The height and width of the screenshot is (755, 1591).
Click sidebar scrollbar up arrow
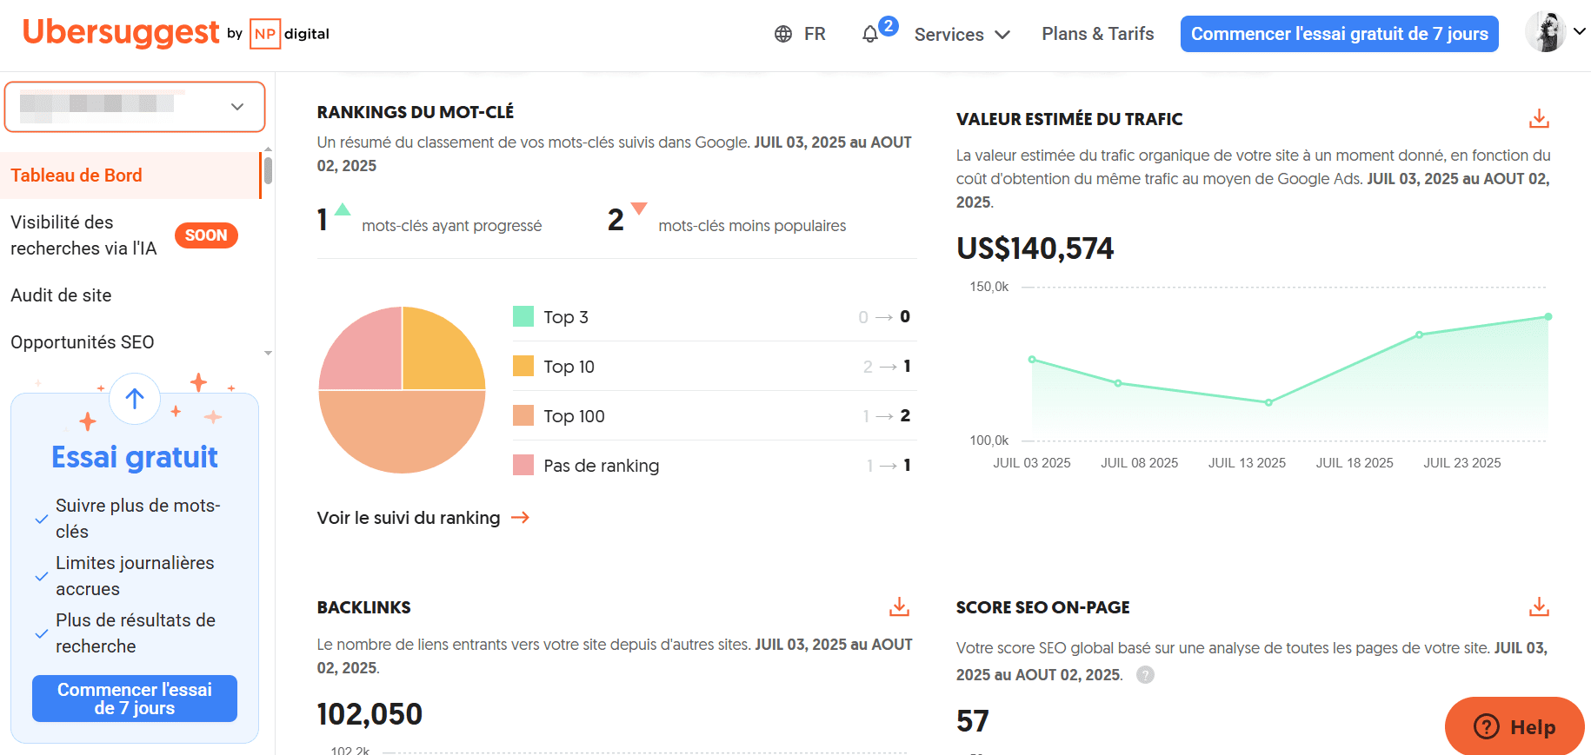(268, 149)
